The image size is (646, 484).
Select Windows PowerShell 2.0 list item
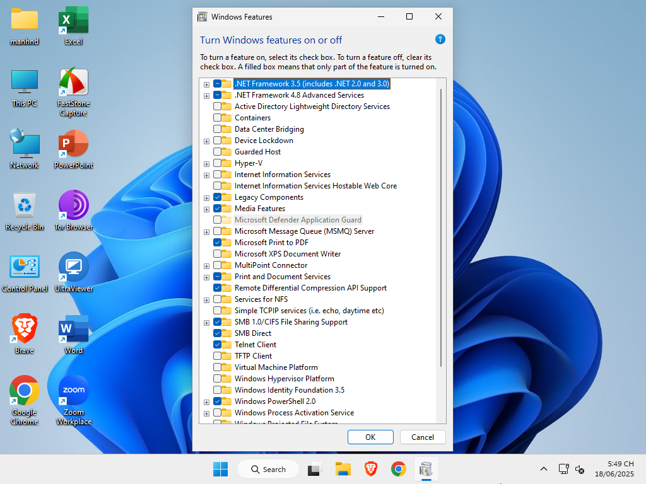274,401
